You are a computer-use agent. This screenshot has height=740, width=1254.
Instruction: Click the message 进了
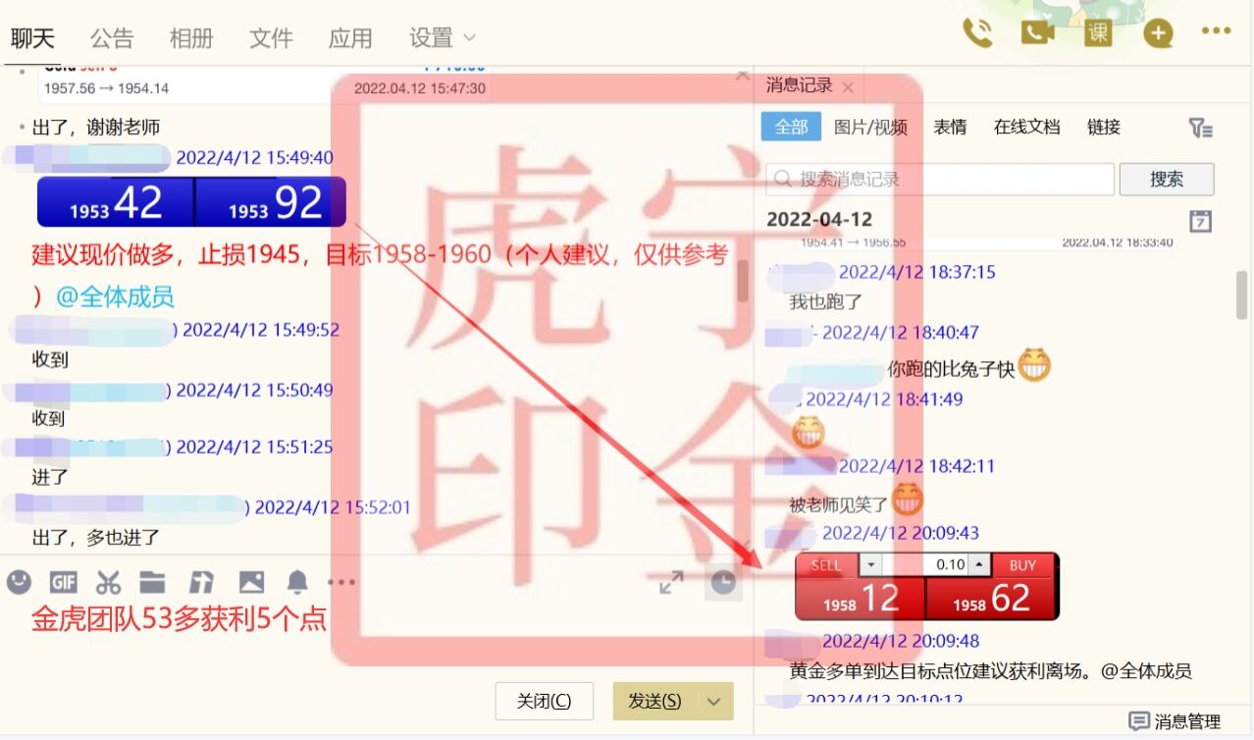click(50, 478)
